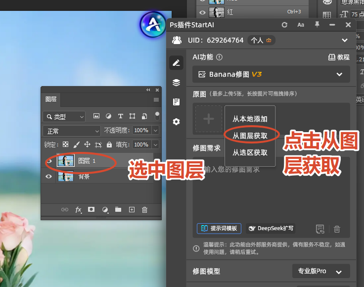Click the 填充 100% value field
Screen dimensions: 364x287
point(141,144)
